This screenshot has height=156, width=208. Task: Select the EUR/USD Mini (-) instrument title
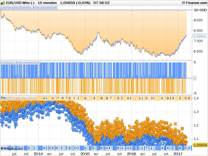20,3
